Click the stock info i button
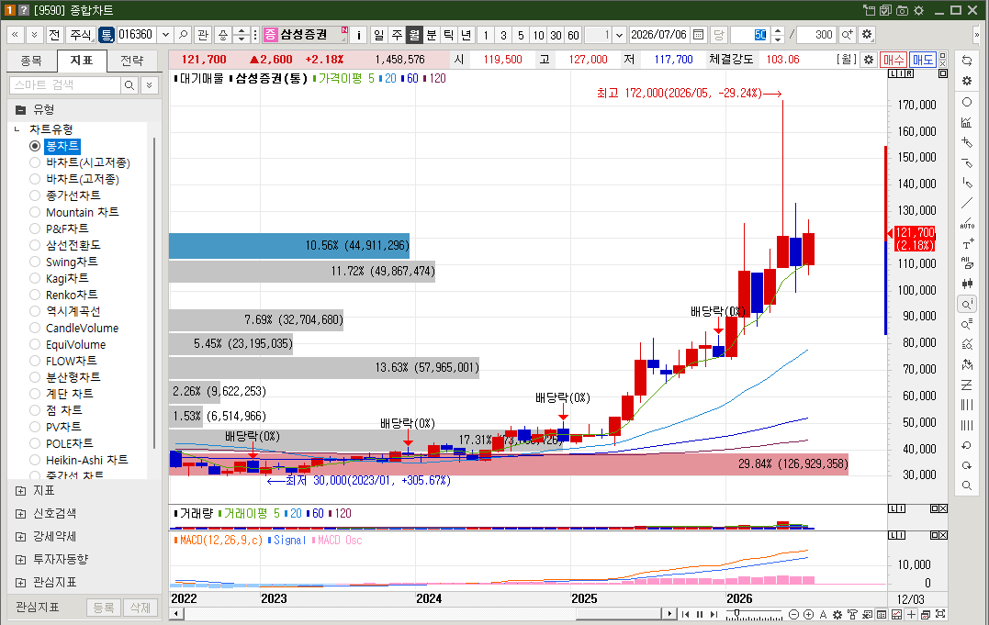 pyautogui.click(x=358, y=35)
